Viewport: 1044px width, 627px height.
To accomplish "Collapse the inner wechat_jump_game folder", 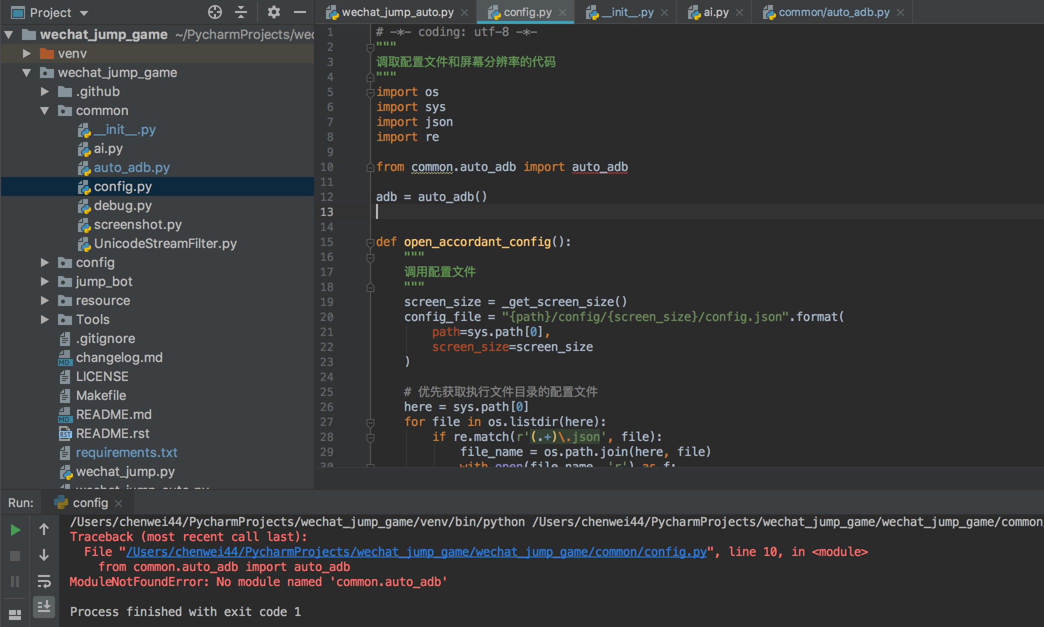I will 27,72.
